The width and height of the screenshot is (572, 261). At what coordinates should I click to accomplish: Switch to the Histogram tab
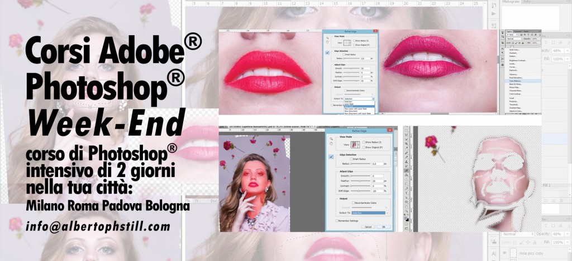click(511, 2)
